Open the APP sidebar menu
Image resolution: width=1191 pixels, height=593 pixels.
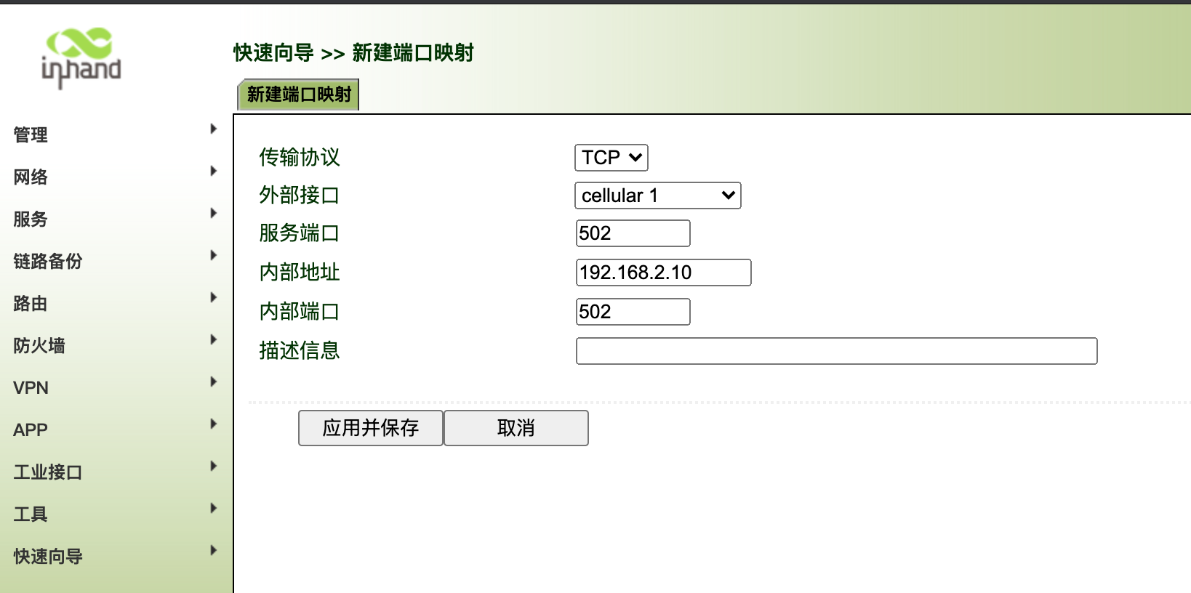coord(31,429)
